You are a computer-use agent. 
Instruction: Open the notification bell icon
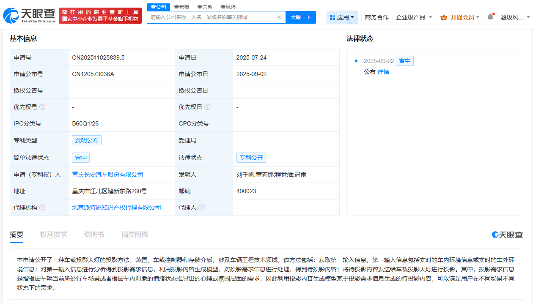pyautogui.click(x=489, y=16)
